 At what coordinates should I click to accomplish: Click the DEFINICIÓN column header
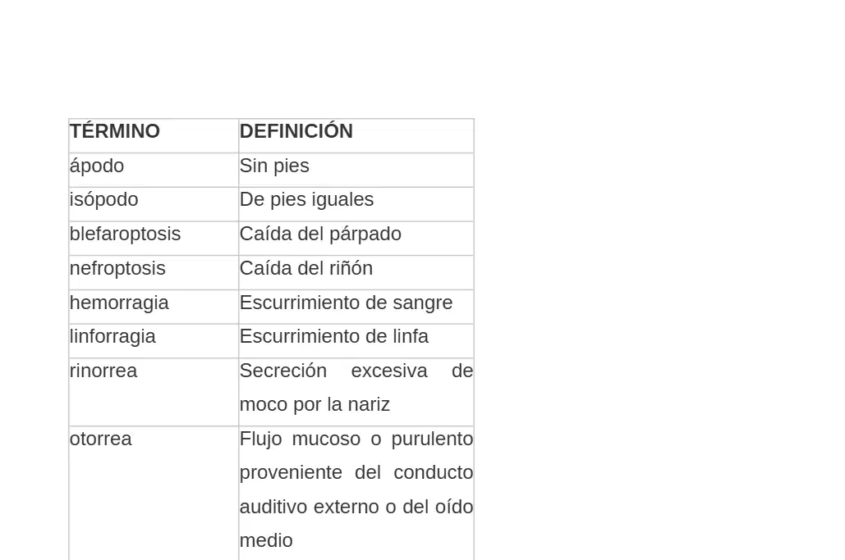click(296, 131)
